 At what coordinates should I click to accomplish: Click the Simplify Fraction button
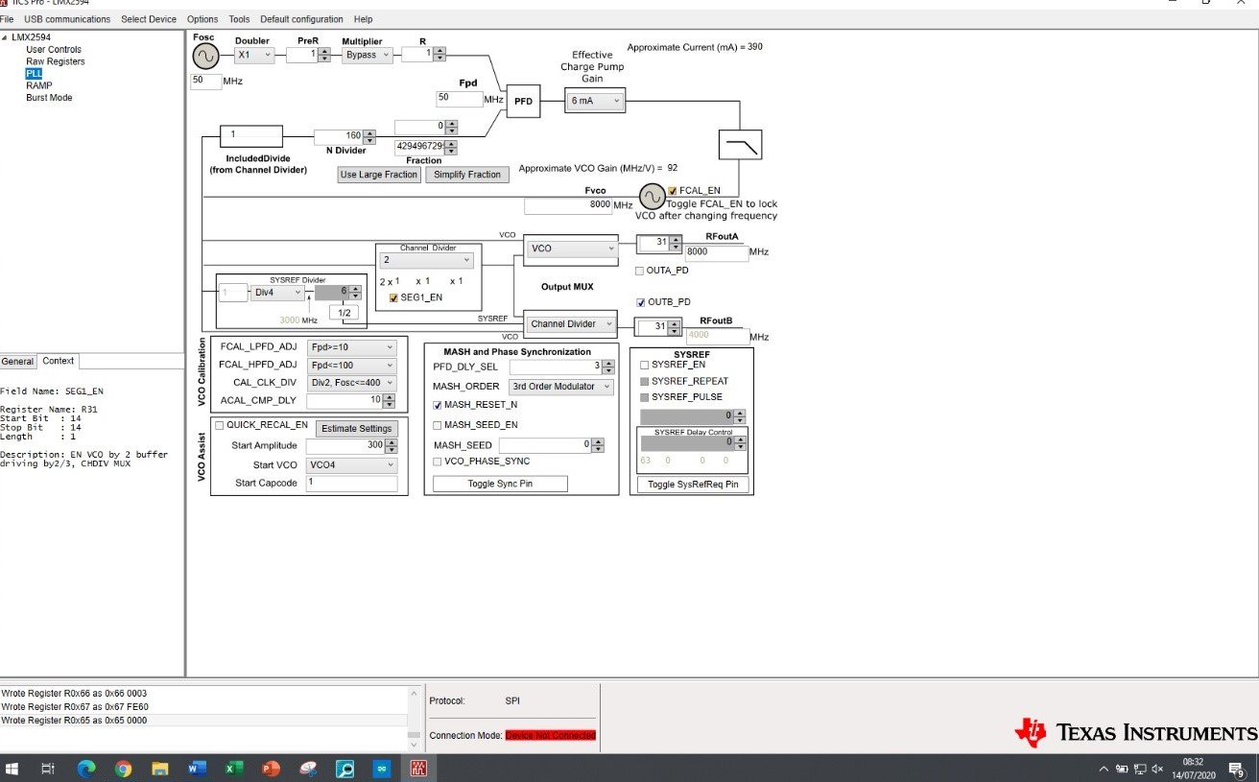click(467, 175)
